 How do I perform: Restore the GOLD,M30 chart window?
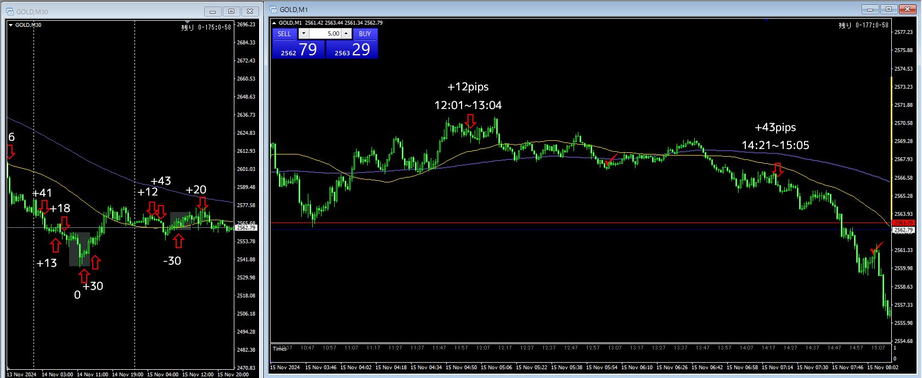pyautogui.click(x=232, y=12)
